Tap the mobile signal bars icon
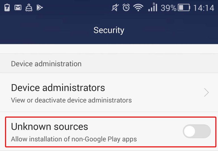This screenshot has height=151, width=218. click(x=152, y=8)
